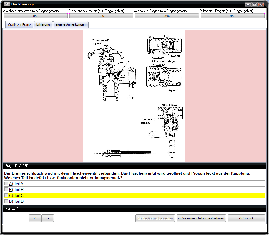Click richtige Antwort anzeigen button
Image resolution: width=269 pixels, height=235 pixels.
pos(155,218)
